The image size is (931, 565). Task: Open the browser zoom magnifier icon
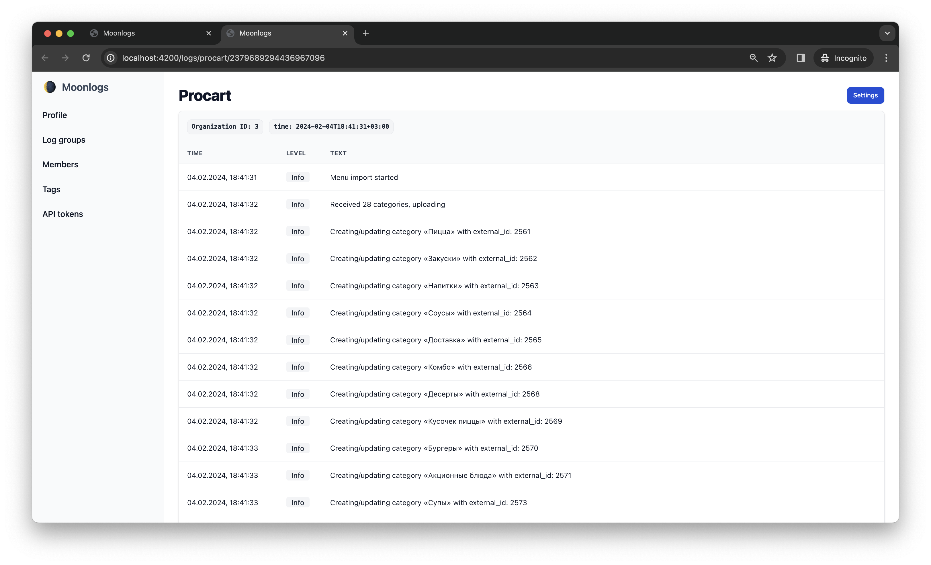(753, 58)
